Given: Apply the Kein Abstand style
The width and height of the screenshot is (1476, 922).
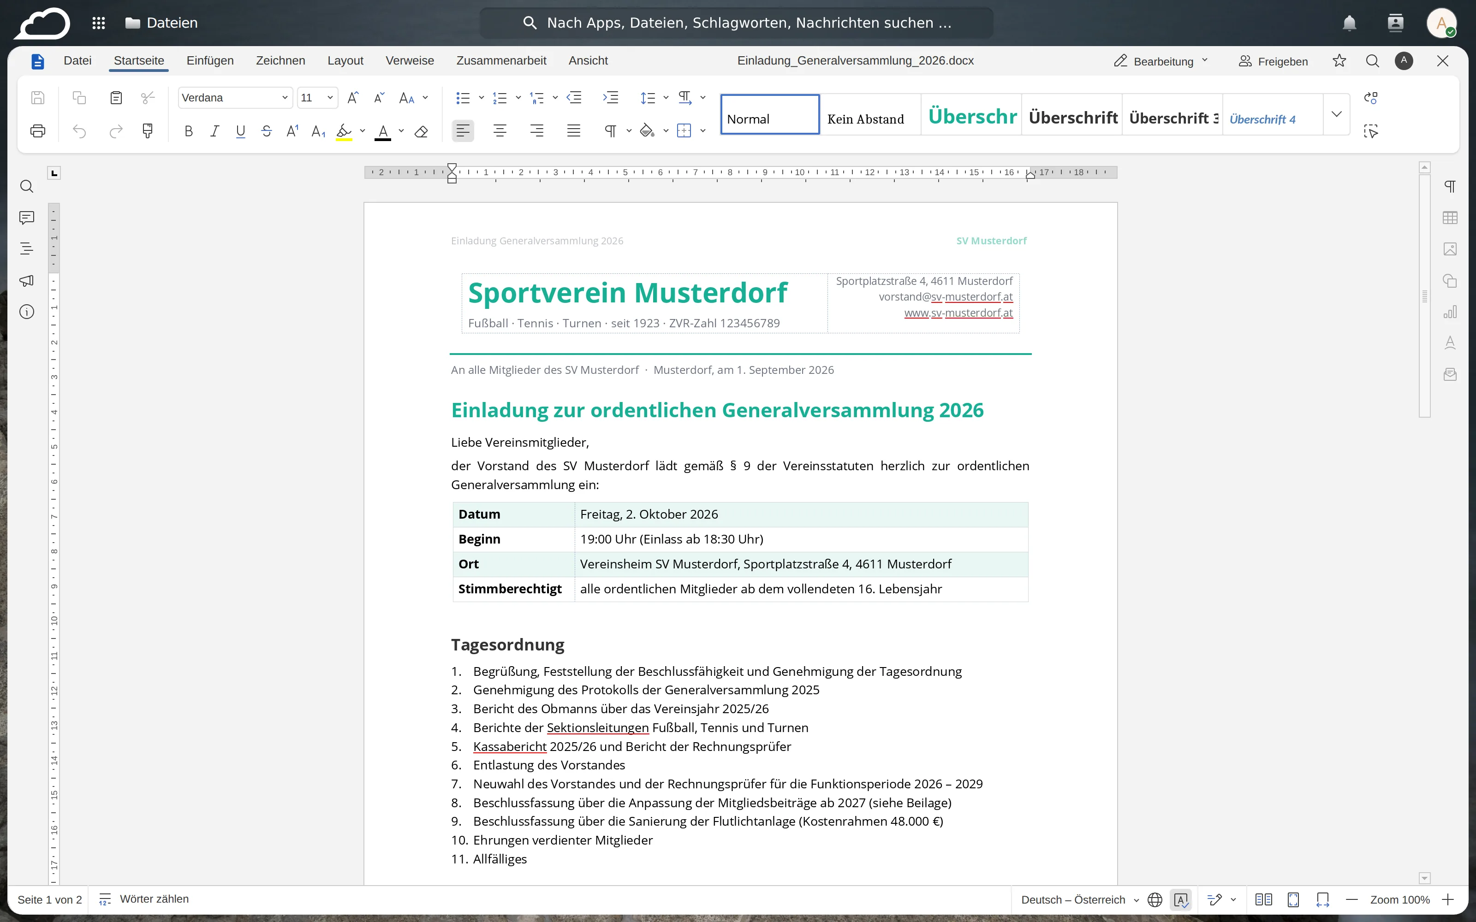Looking at the screenshot, I should (x=870, y=114).
